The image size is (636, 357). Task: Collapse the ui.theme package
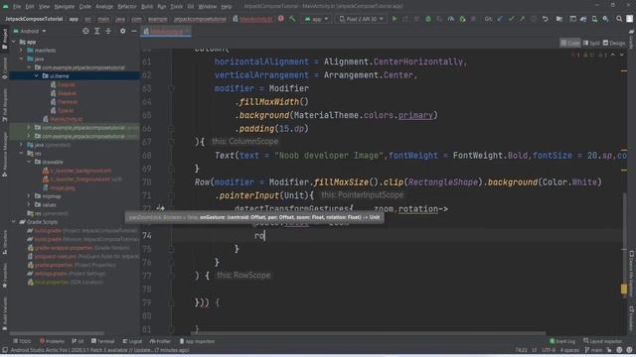click(x=37, y=75)
